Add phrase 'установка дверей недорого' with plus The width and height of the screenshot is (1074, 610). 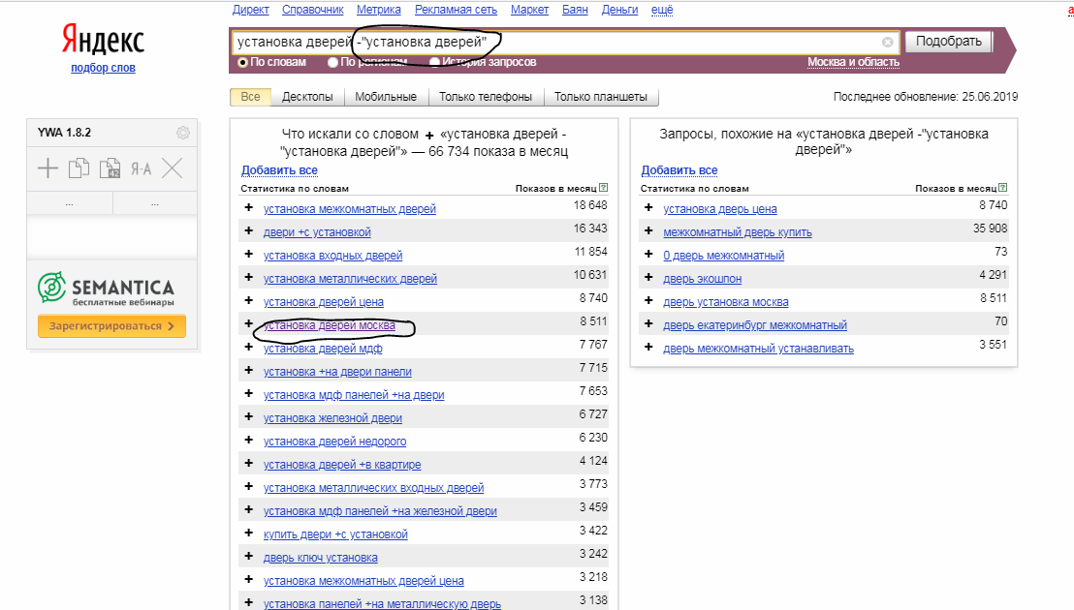(249, 440)
